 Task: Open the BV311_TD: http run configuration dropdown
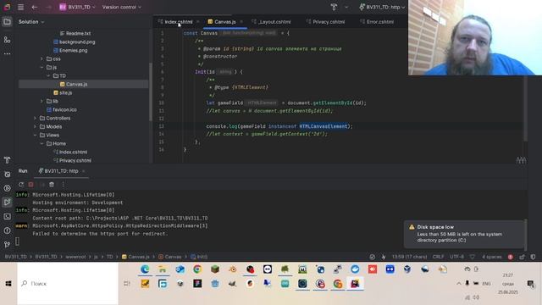(382, 7)
